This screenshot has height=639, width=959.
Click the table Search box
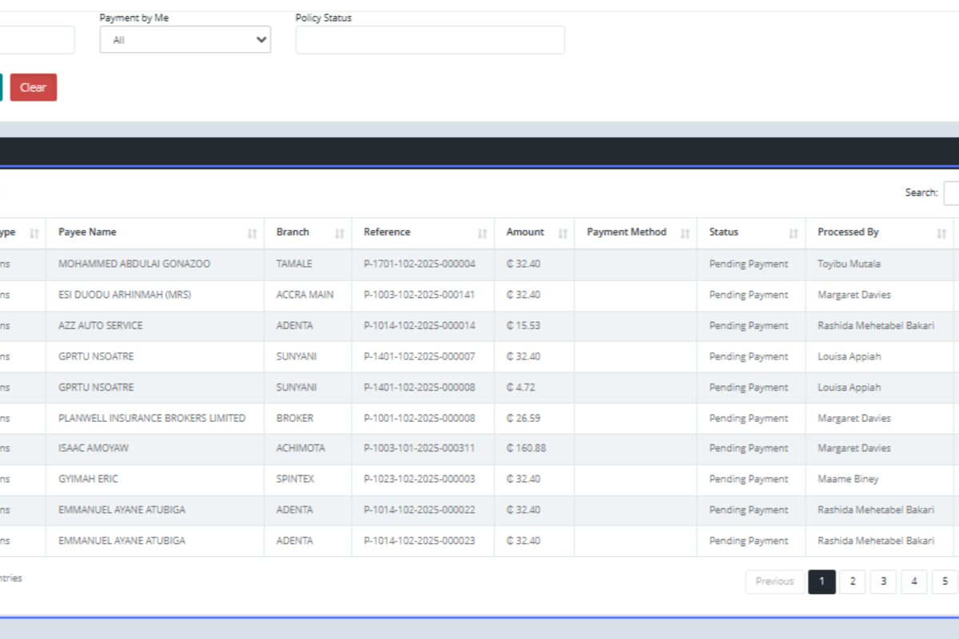point(951,193)
